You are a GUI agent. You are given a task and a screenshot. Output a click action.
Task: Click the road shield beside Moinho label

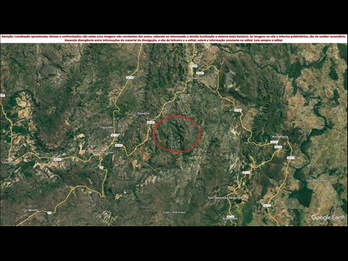(x=49, y=212)
